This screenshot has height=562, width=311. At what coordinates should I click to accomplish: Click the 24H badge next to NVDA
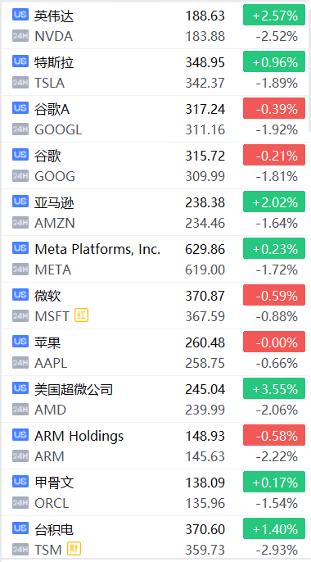tap(20, 37)
